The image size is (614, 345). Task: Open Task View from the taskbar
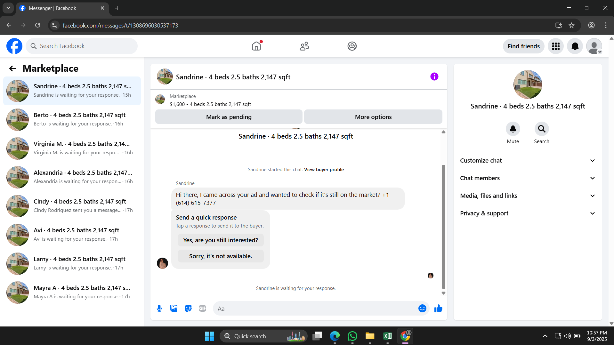[317, 336]
